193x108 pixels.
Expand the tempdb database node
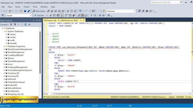point(6,43)
